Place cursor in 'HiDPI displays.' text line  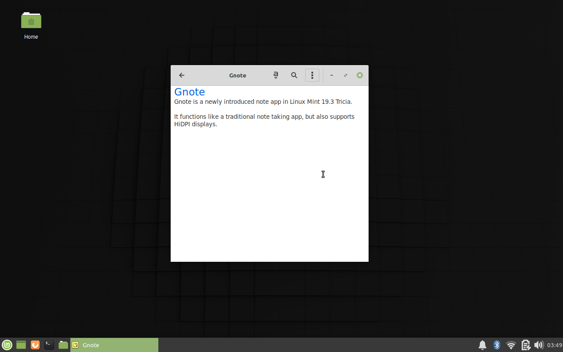point(196,124)
